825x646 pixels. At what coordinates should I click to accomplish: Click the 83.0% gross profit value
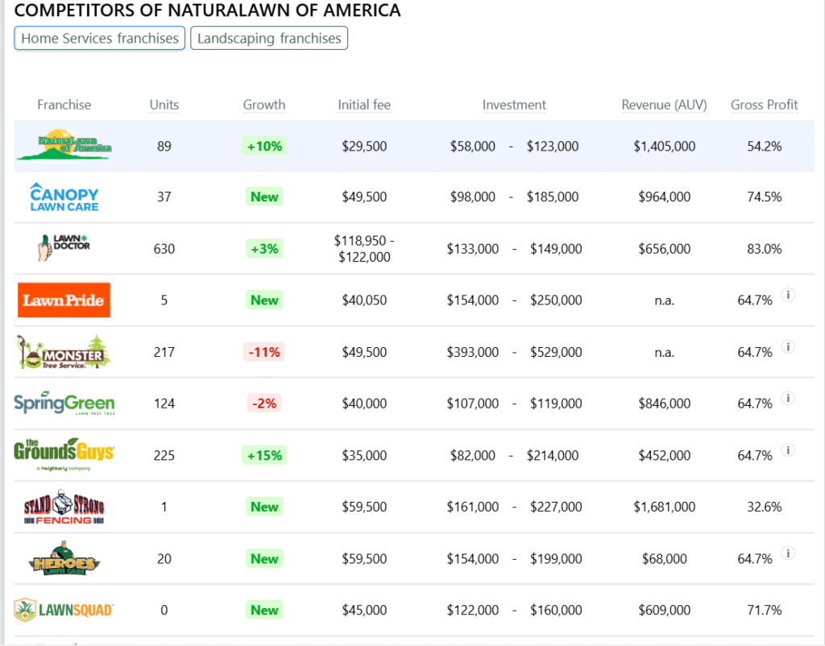click(764, 248)
